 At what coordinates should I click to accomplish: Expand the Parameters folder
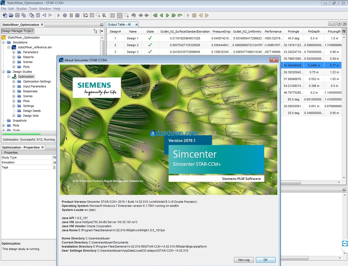[14, 52]
